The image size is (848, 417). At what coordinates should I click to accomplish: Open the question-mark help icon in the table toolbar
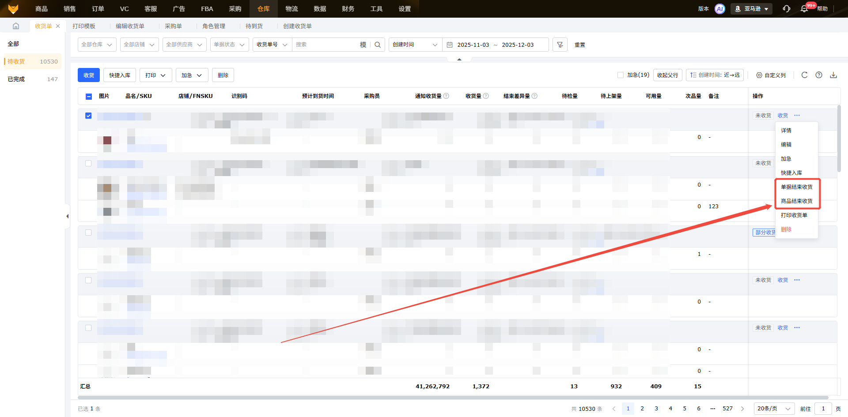click(819, 75)
